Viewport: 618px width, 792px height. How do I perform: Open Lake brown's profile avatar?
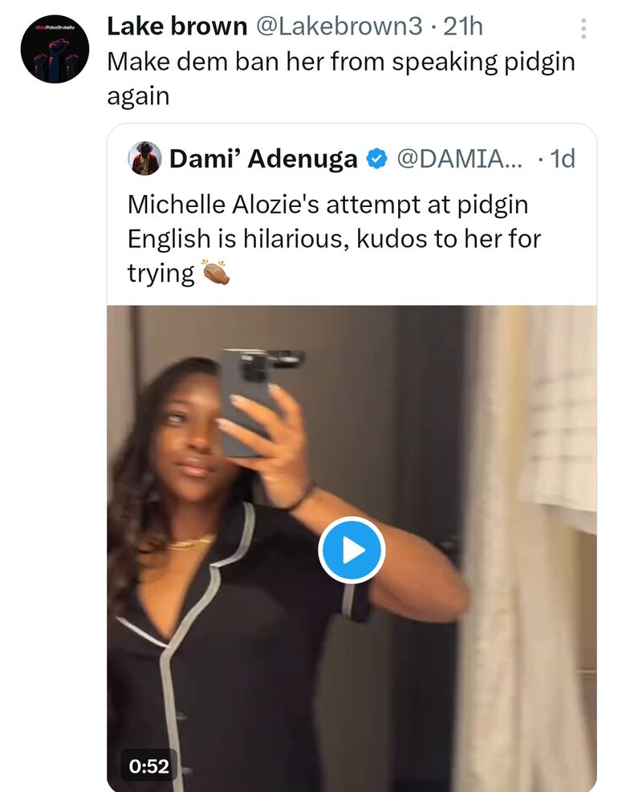tap(55, 49)
